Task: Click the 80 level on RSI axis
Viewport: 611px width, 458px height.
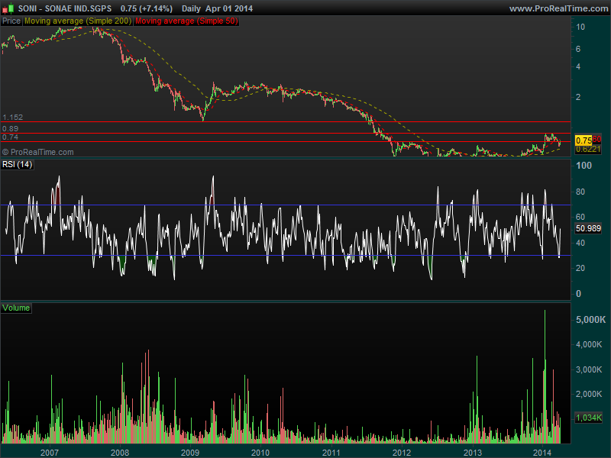Action: (x=580, y=192)
